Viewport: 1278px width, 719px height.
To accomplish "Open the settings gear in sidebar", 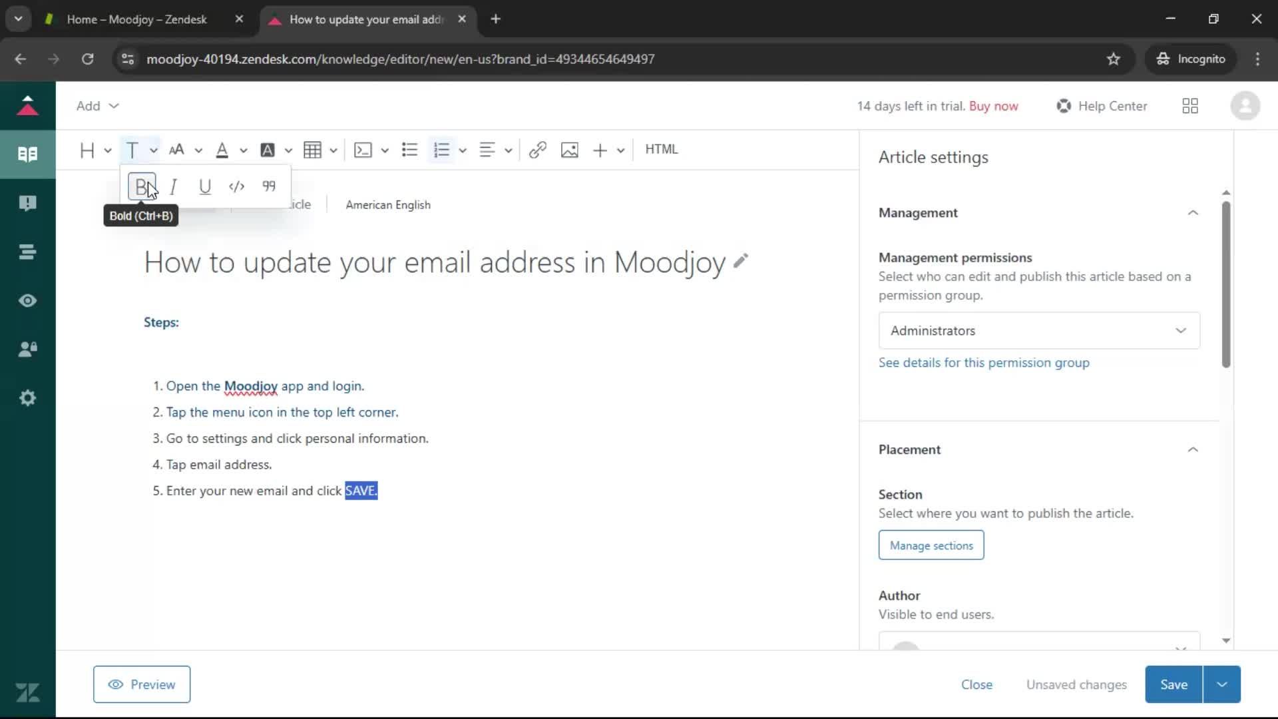I will (x=27, y=398).
